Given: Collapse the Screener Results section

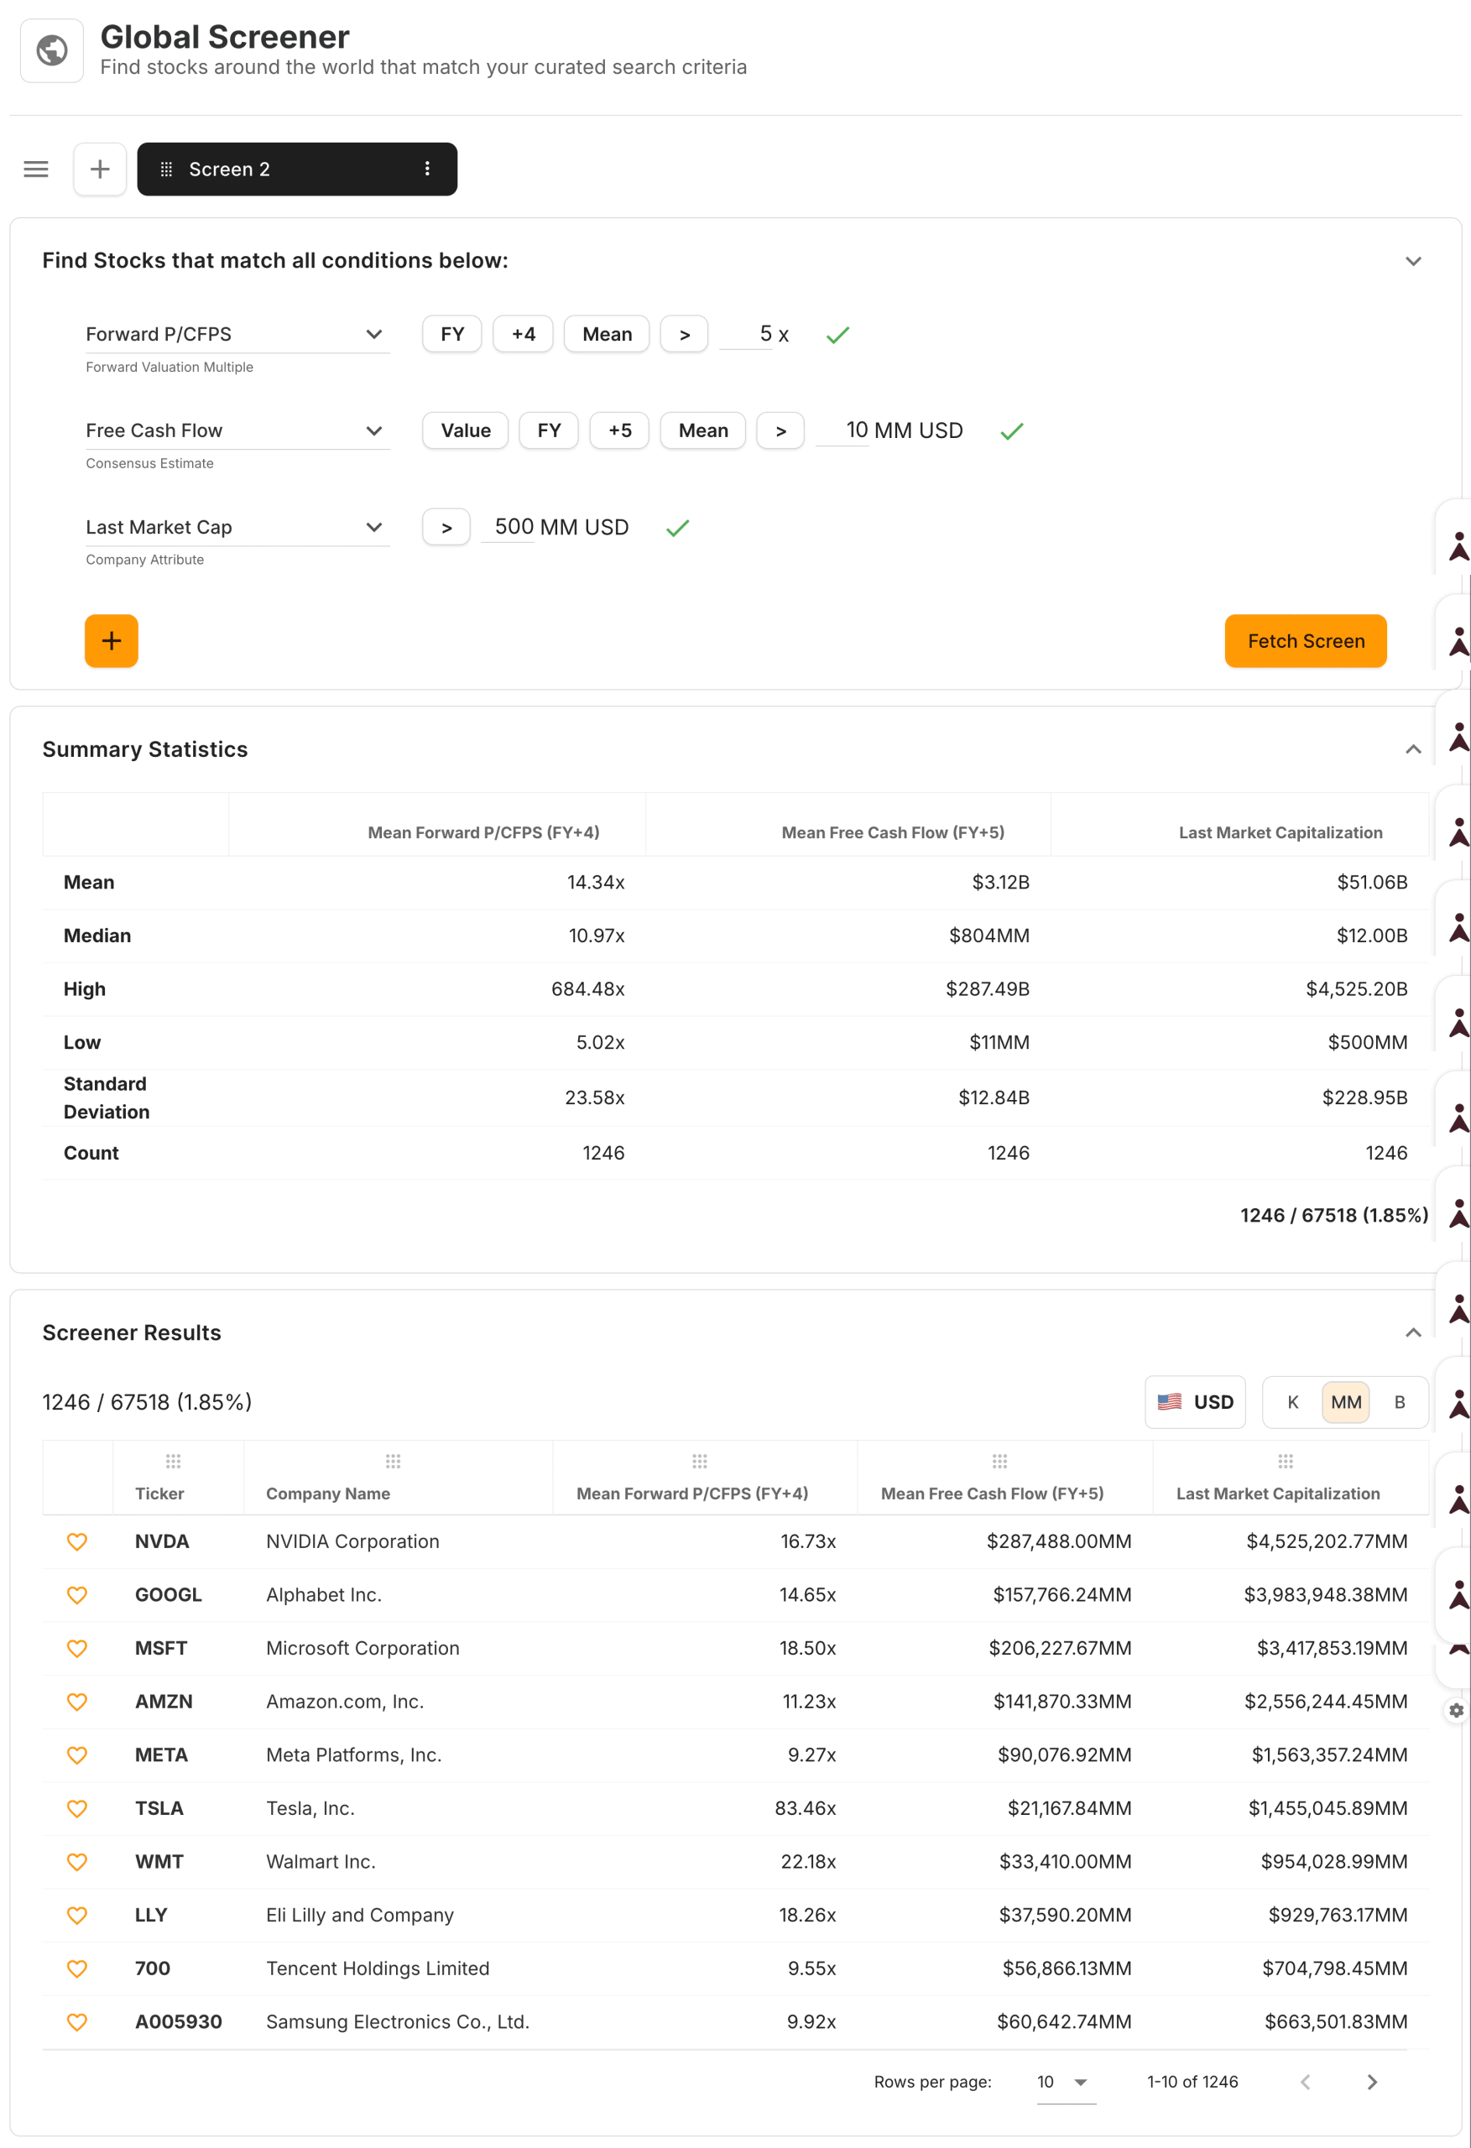Looking at the screenshot, I should coord(1413,1332).
